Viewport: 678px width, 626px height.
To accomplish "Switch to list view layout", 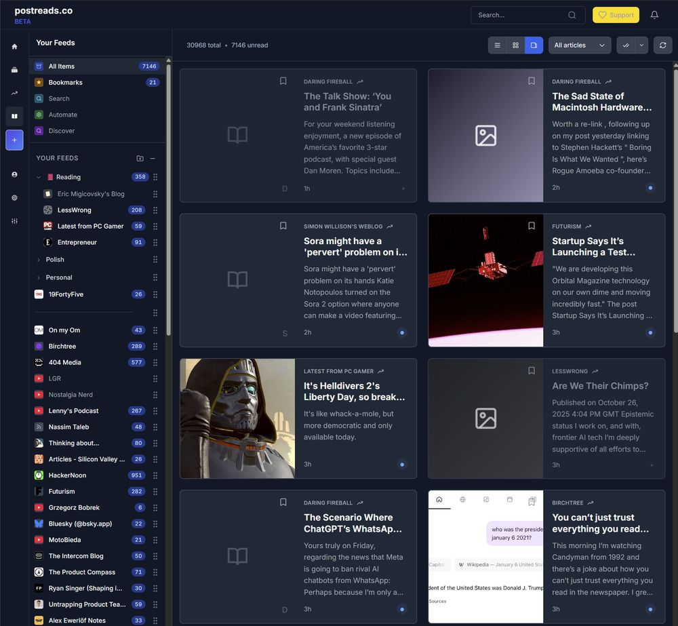I will click(497, 45).
